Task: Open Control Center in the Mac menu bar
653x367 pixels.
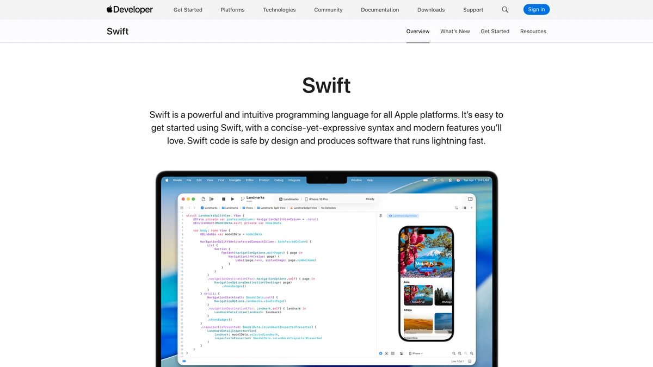Action: coord(449,180)
